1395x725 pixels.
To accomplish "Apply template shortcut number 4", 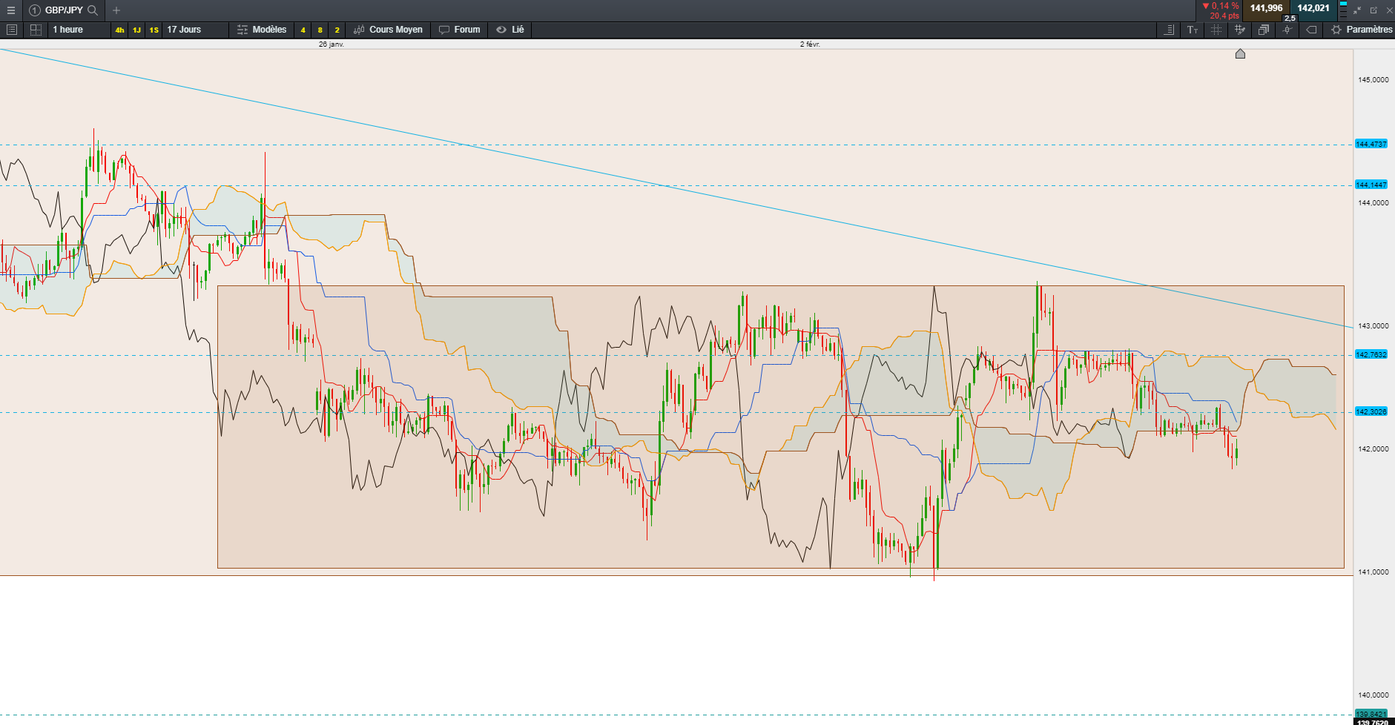I will 303,30.
